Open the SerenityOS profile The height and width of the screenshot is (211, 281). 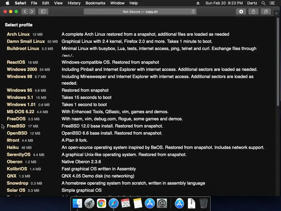pos(19,155)
